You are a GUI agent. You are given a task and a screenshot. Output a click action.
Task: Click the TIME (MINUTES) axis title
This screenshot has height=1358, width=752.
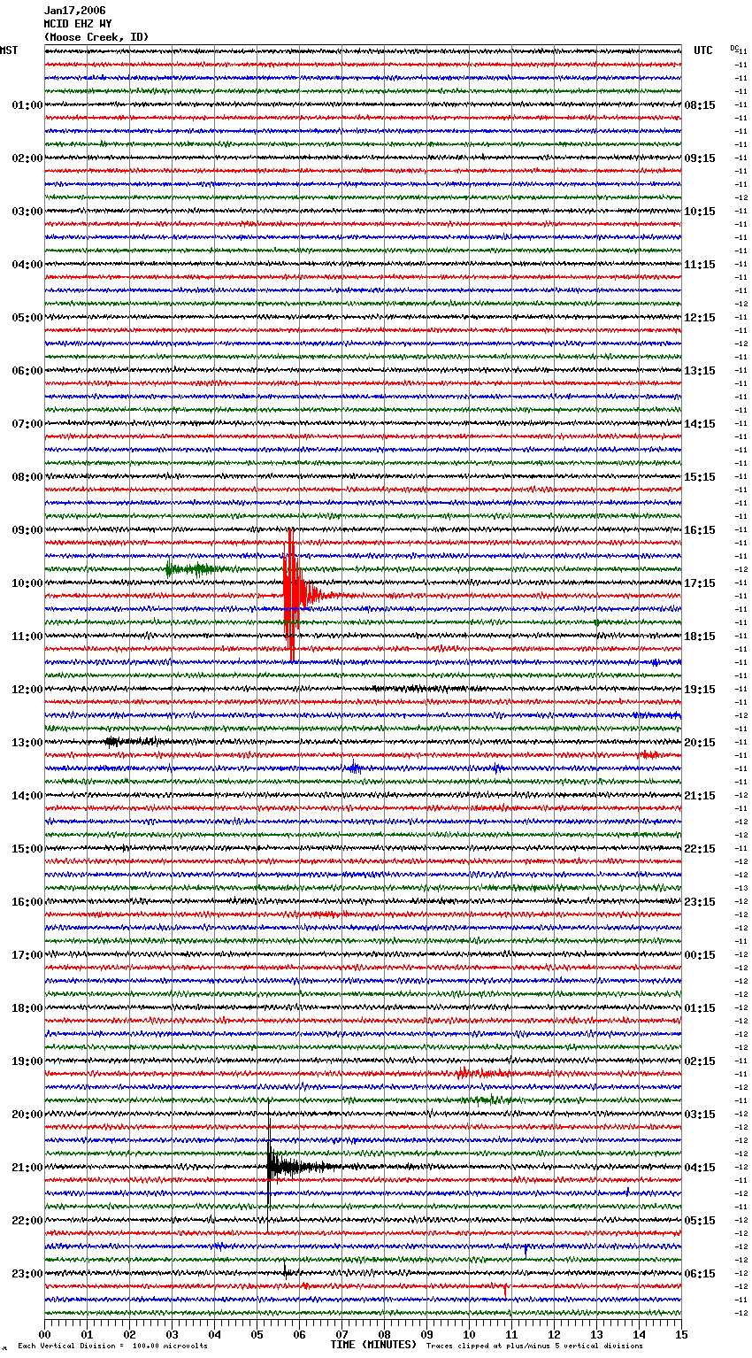(373, 1345)
